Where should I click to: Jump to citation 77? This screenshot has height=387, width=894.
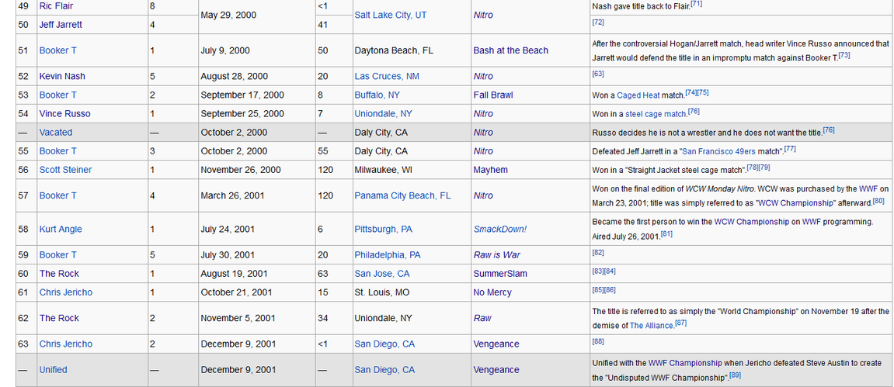tap(790, 149)
